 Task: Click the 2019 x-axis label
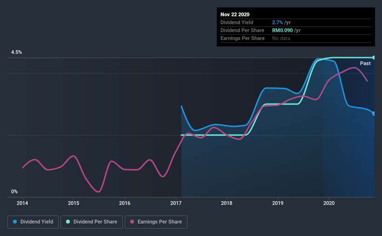click(x=278, y=203)
